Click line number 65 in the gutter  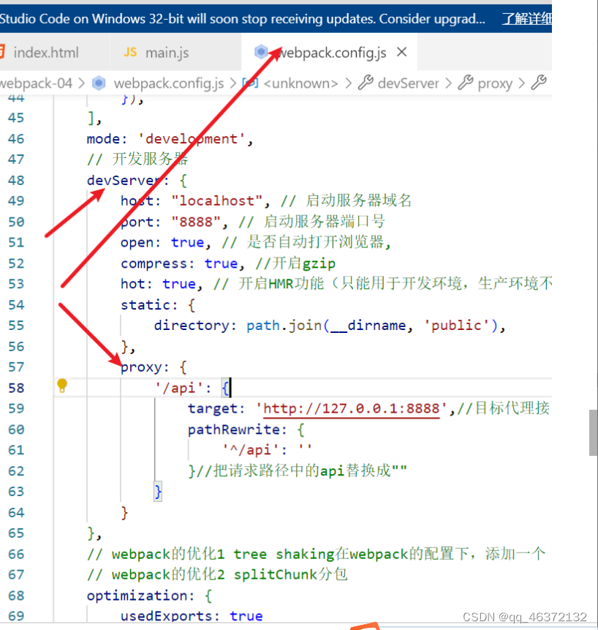(x=16, y=533)
